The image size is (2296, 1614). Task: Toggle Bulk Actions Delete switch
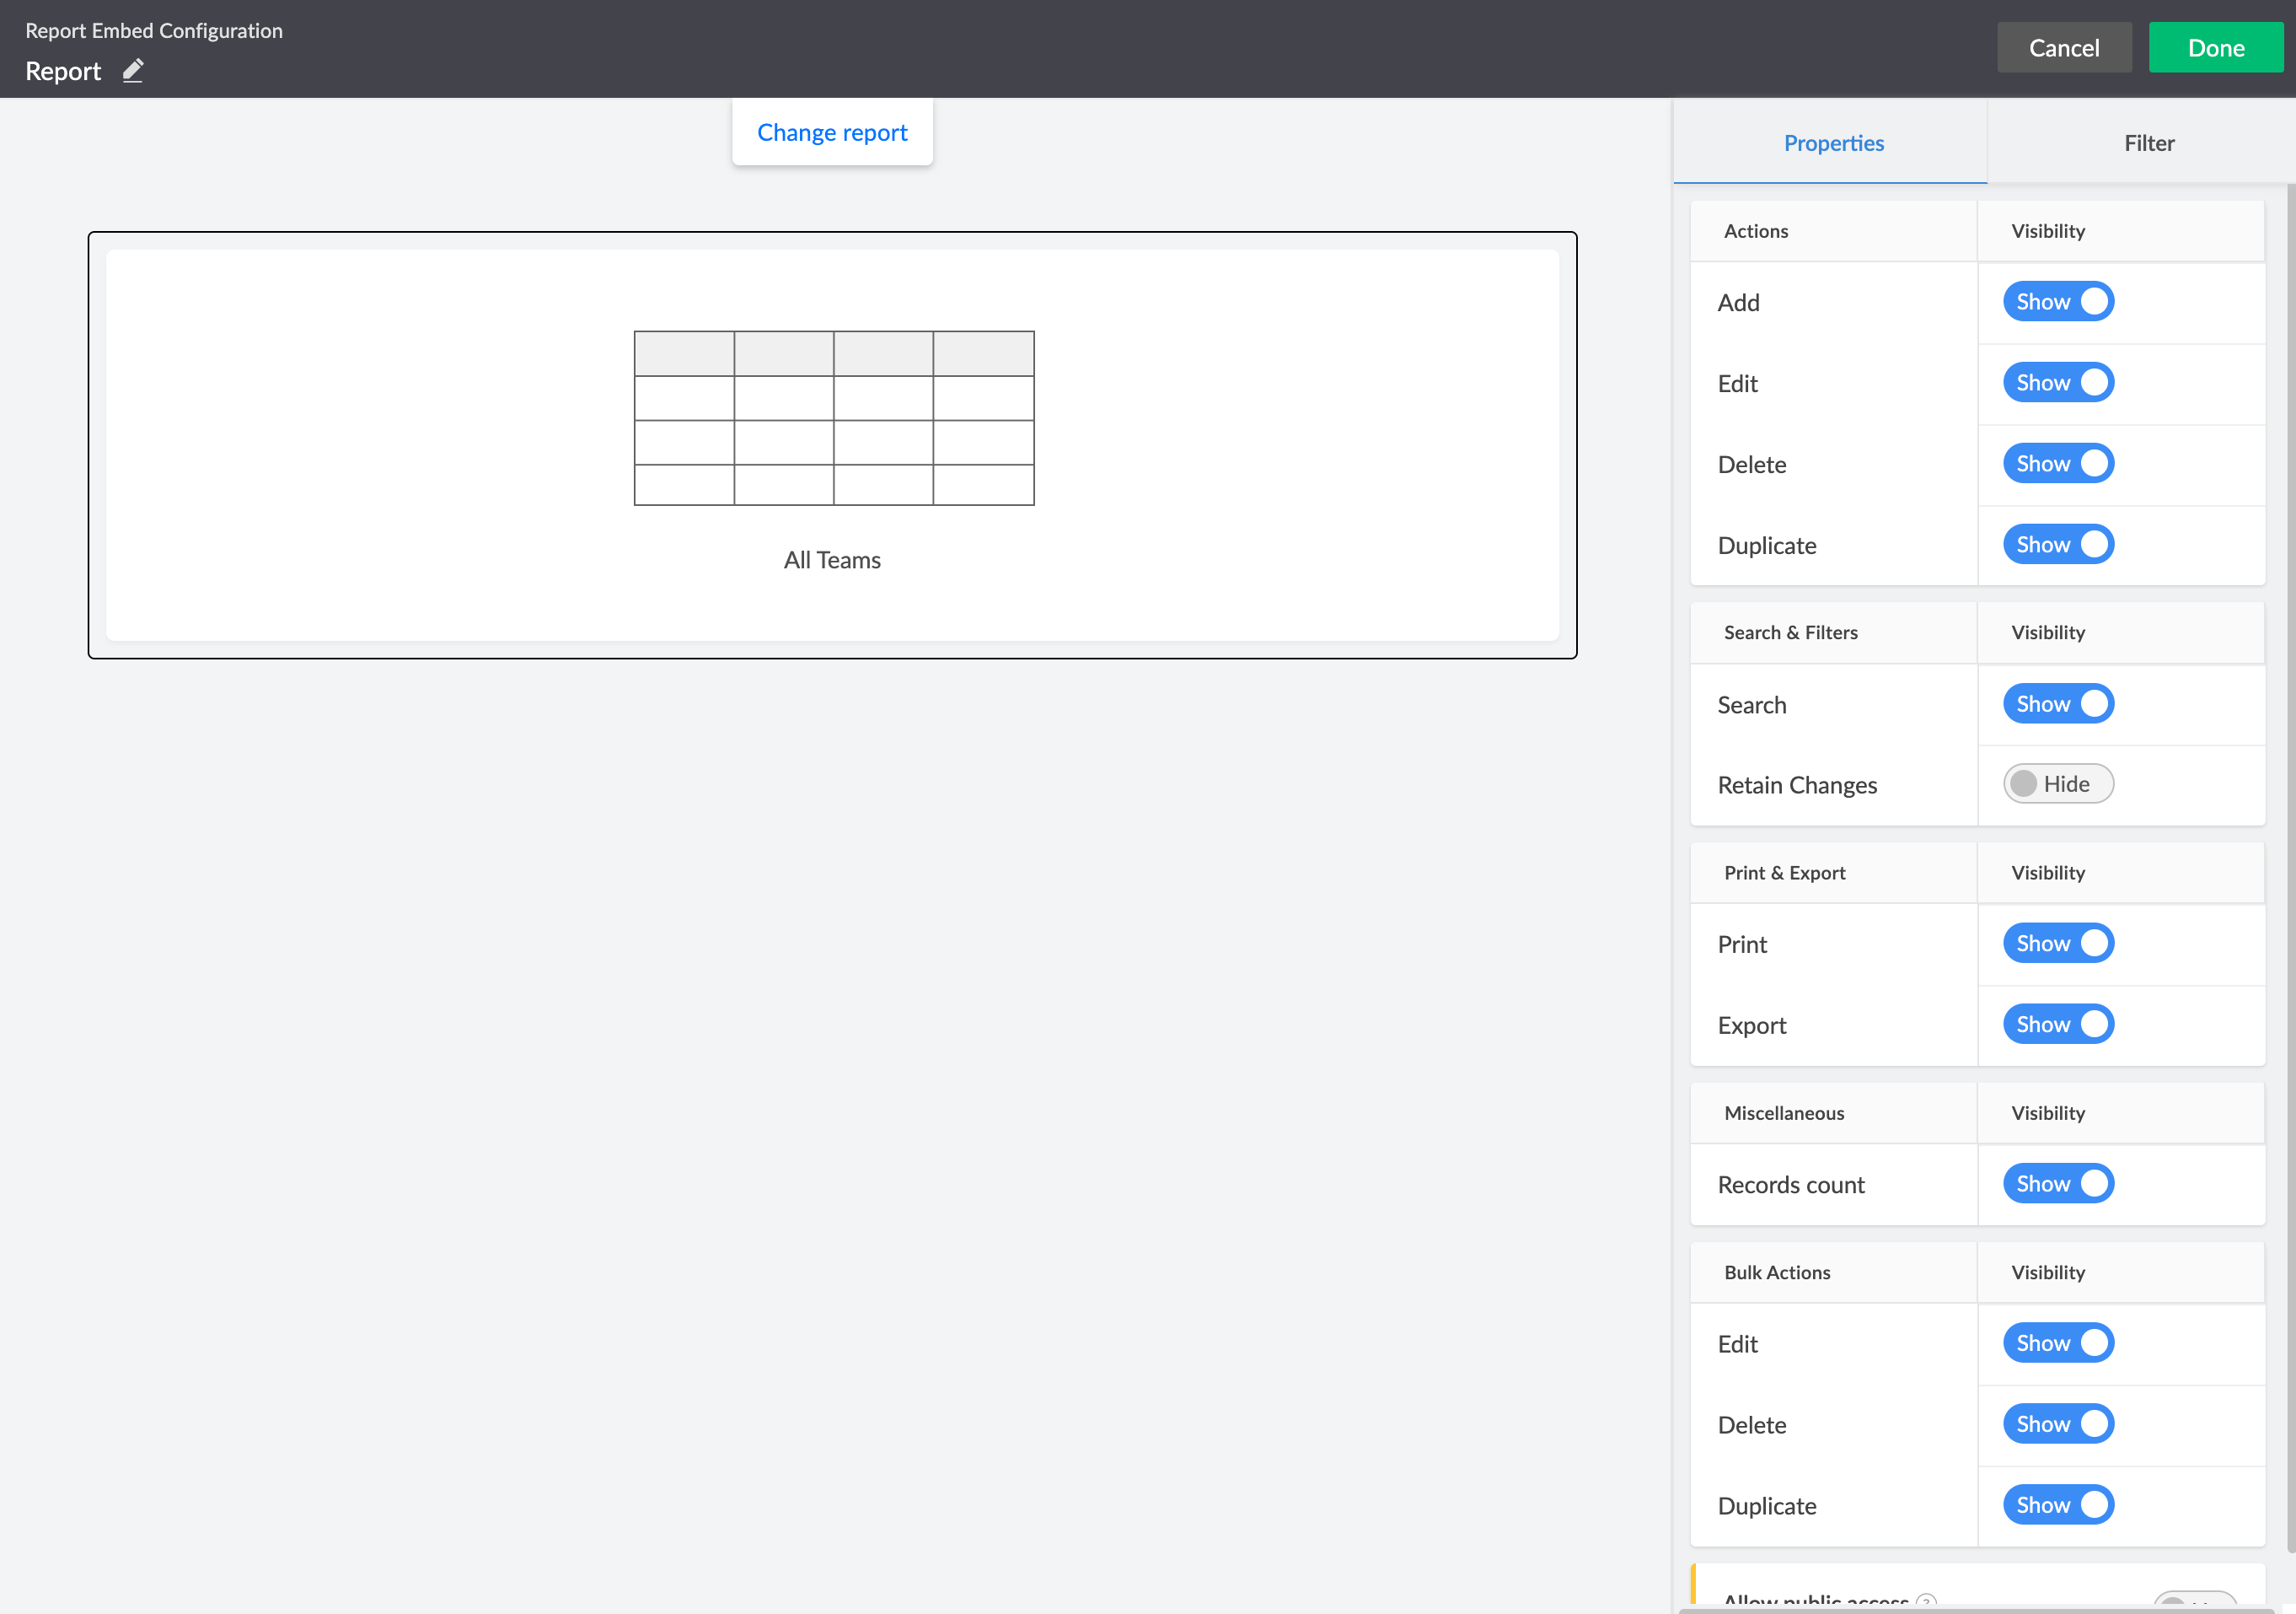[x=2057, y=1425]
